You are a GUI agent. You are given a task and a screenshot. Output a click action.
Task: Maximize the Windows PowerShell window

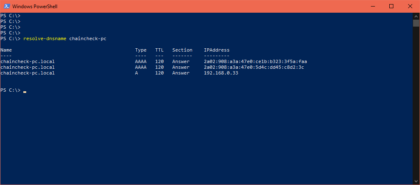point(391,7)
